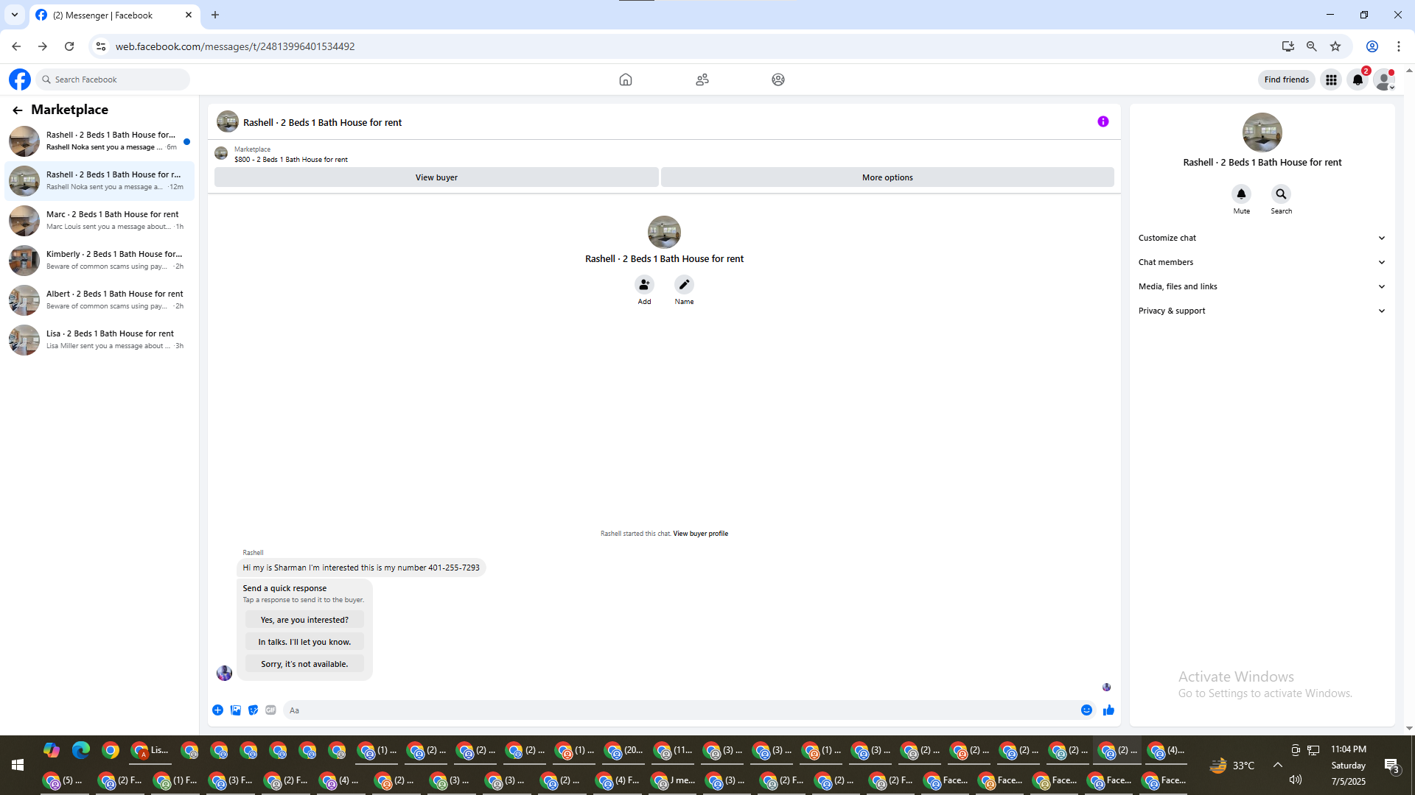This screenshot has height=795, width=1415.
Task: Click the Aa message input field
Action: click(x=678, y=710)
